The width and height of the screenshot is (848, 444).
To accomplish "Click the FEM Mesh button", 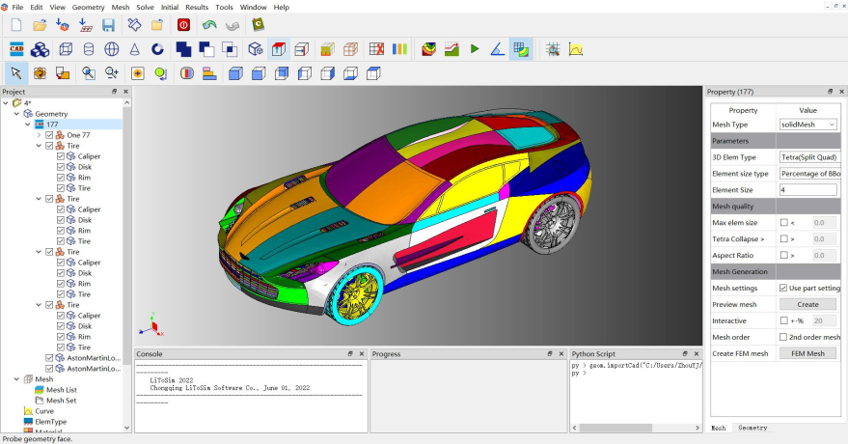I will 808,353.
